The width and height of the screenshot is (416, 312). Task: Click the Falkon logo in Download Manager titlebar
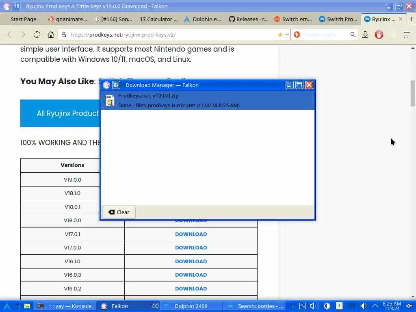[x=106, y=85]
